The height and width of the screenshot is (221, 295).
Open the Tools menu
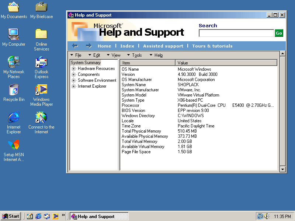coord(135,55)
